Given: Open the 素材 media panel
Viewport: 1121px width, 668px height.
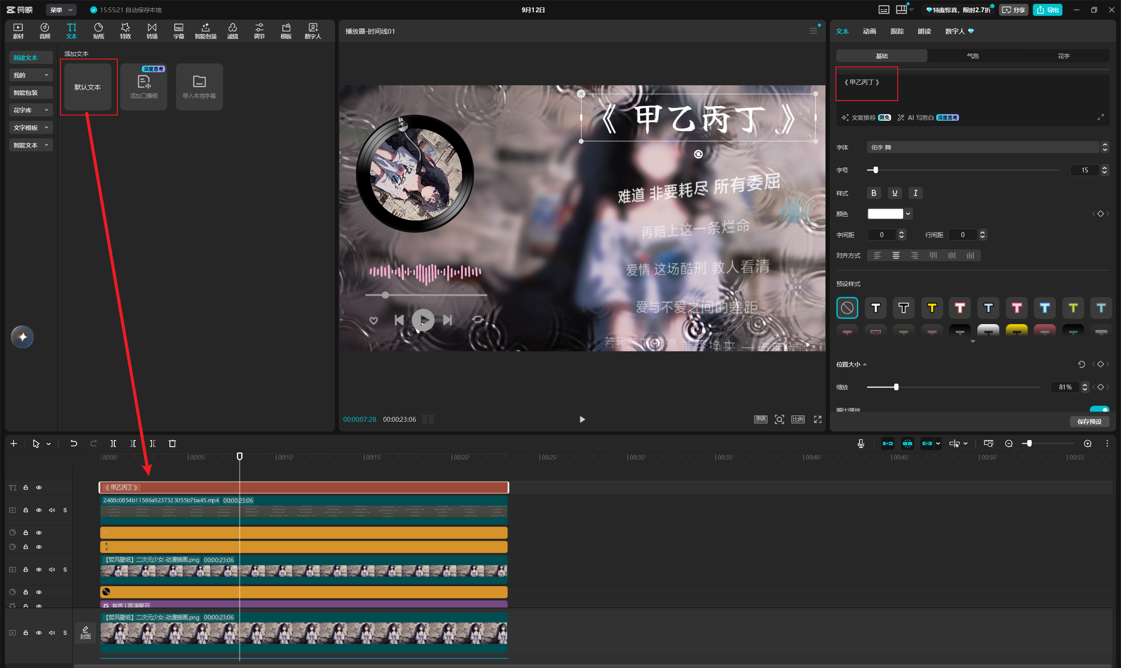Looking at the screenshot, I should point(18,31).
